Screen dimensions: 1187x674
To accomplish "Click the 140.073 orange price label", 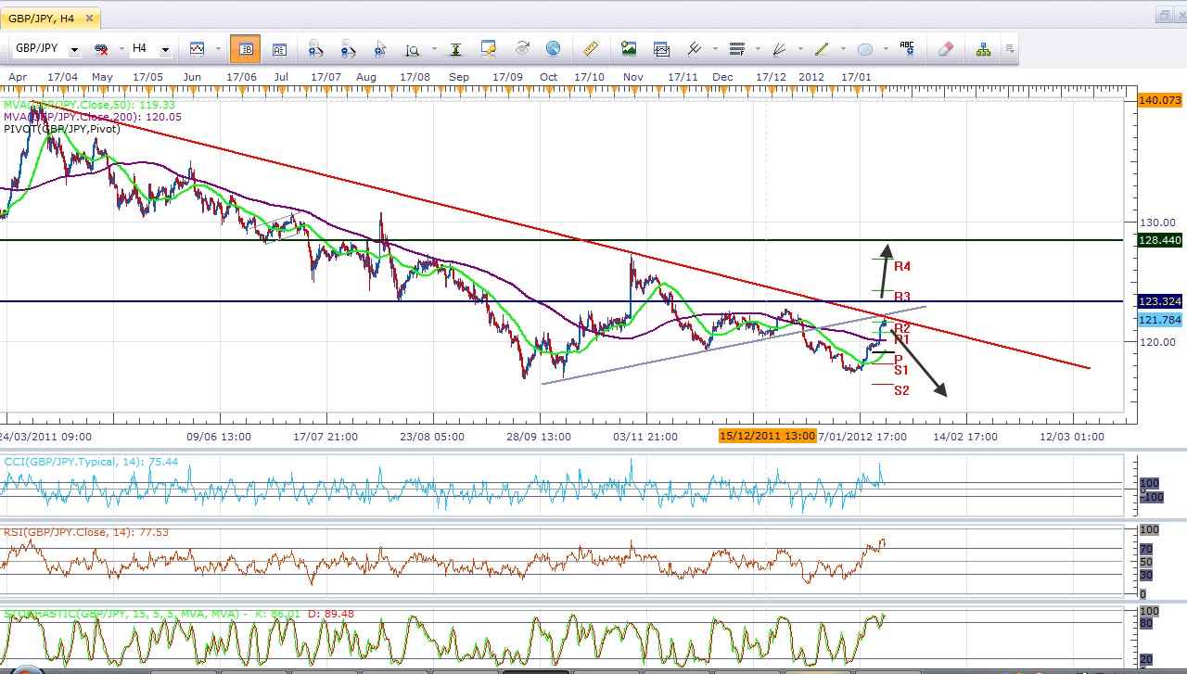I will point(1160,99).
